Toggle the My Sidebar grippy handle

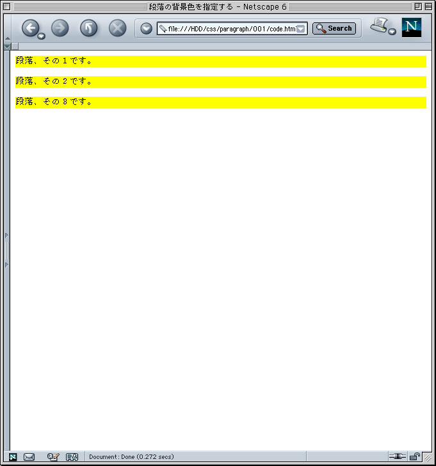click(7, 250)
